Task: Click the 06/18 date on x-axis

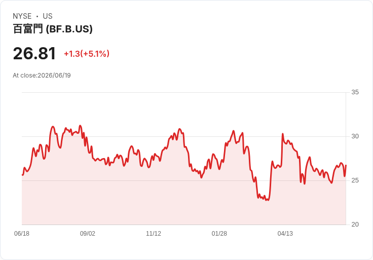Action: pyautogui.click(x=22, y=234)
